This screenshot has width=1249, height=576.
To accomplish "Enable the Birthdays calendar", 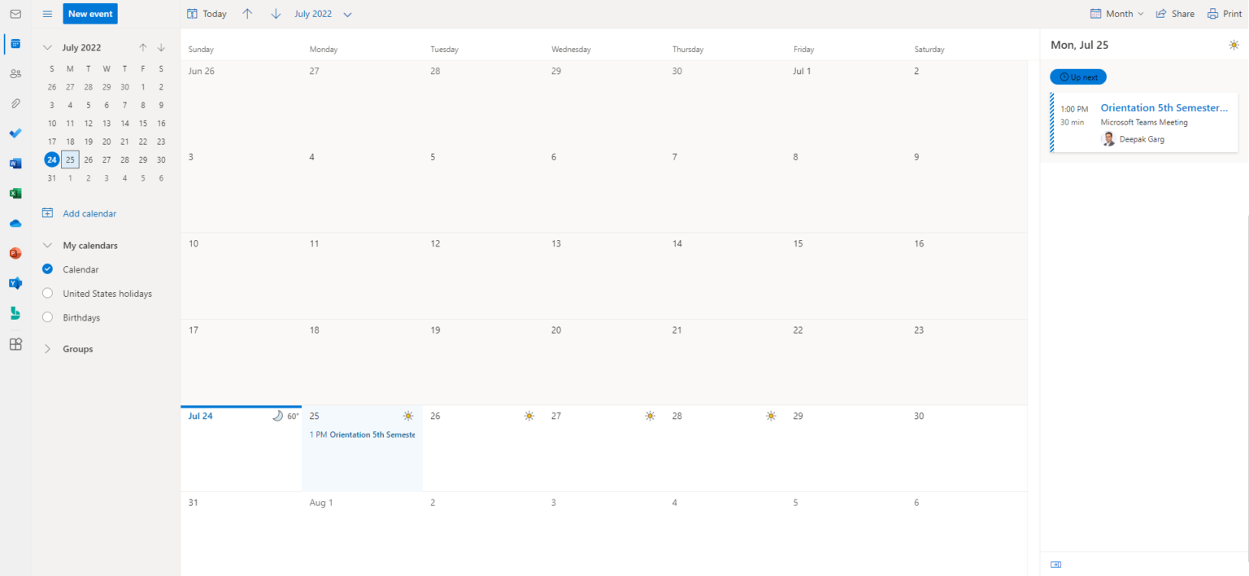I will point(47,317).
